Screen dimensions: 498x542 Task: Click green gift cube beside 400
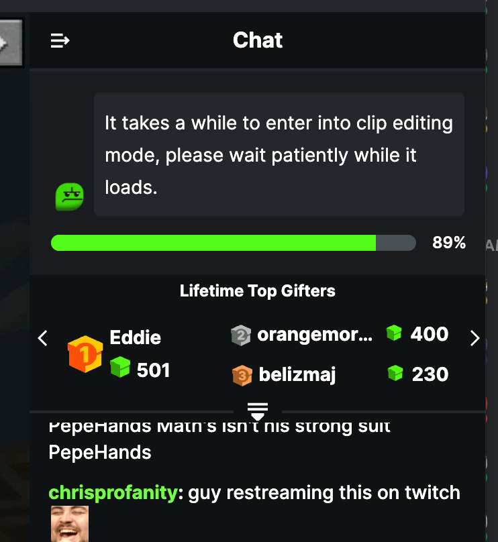[394, 333]
